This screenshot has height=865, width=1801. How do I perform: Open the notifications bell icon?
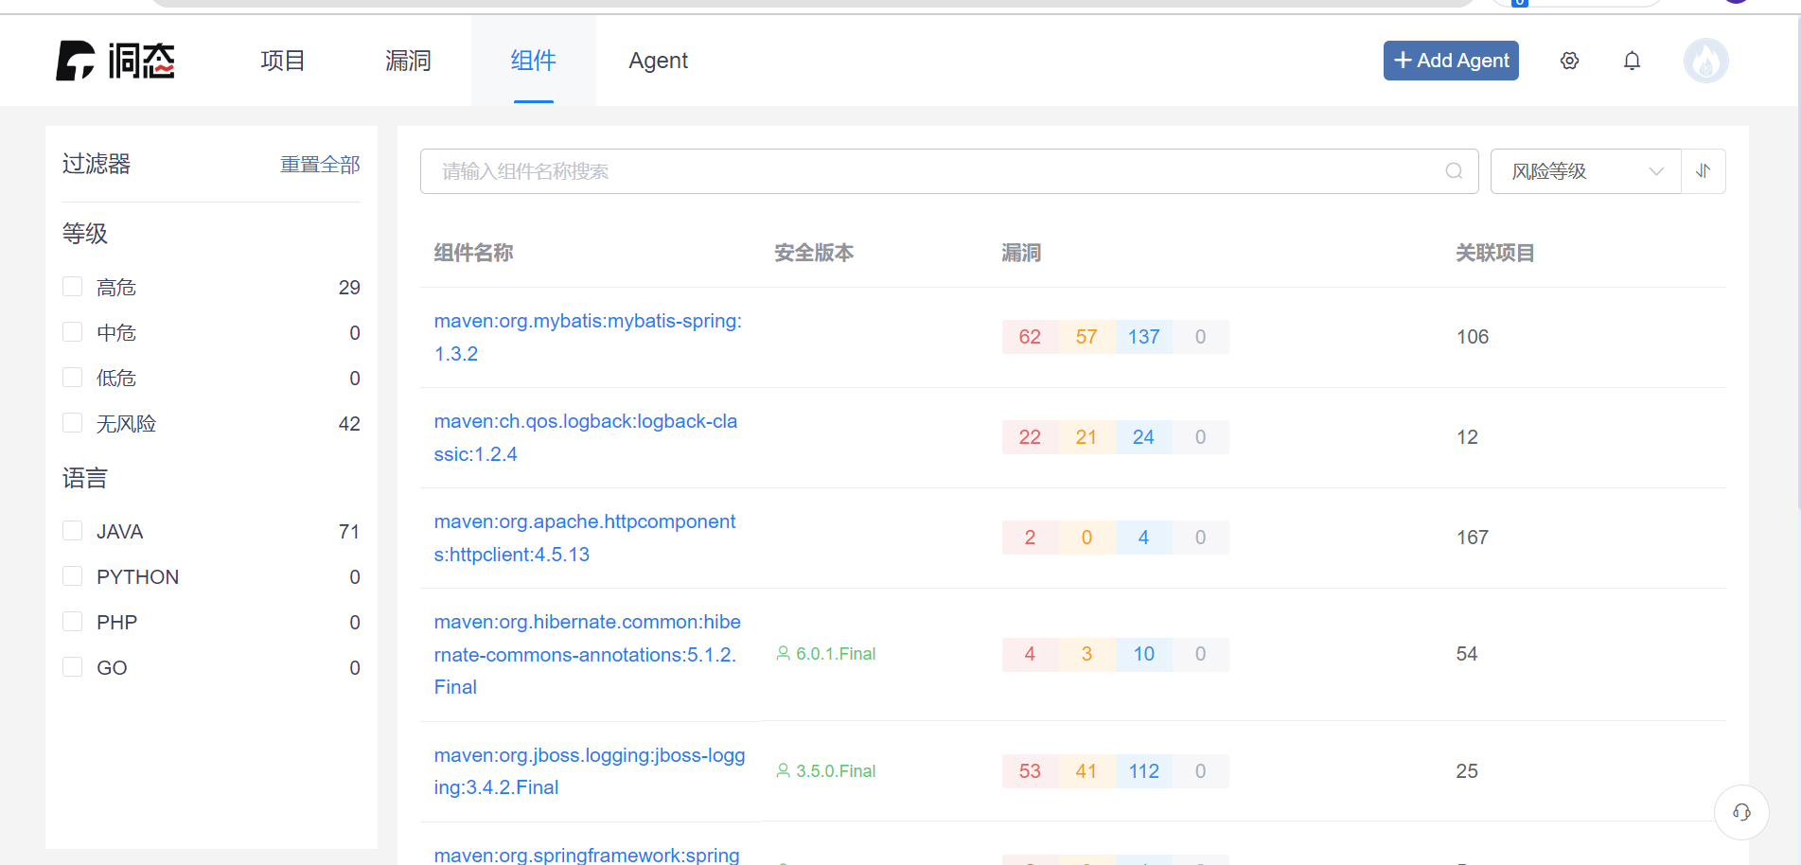[x=1632, y=61]
